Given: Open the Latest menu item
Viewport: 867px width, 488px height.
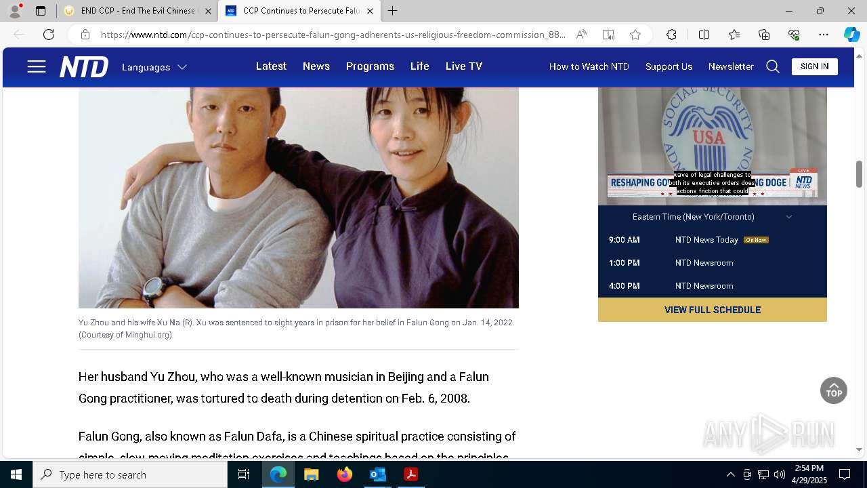Looking at the screenshot, I should 271,66.
